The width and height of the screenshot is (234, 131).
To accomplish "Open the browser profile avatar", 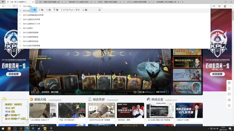I will pos(225,6).
